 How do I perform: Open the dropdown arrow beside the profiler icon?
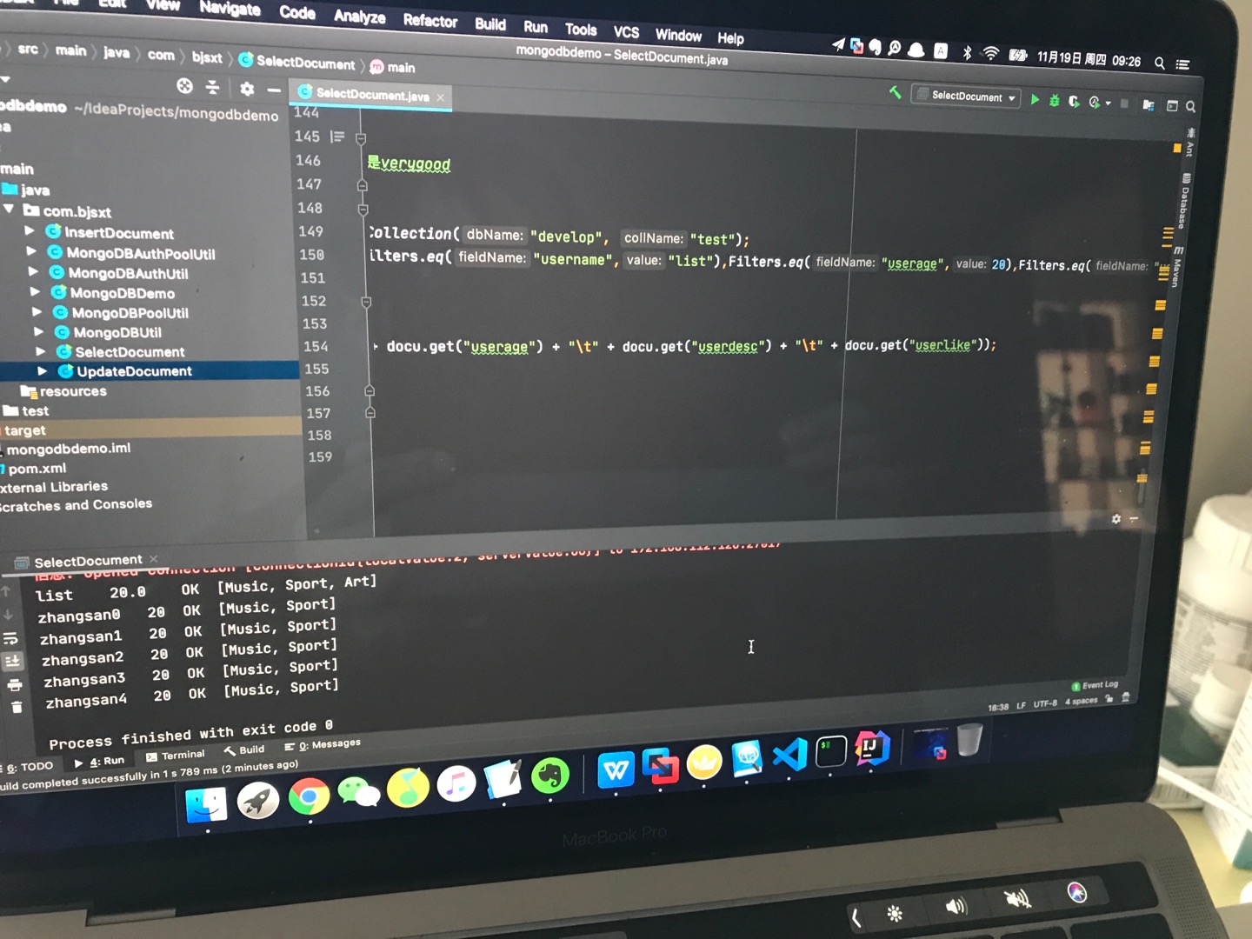click(1108, 103)
